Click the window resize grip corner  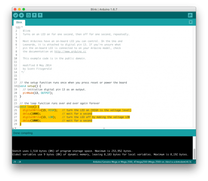(x=194, y=162)
